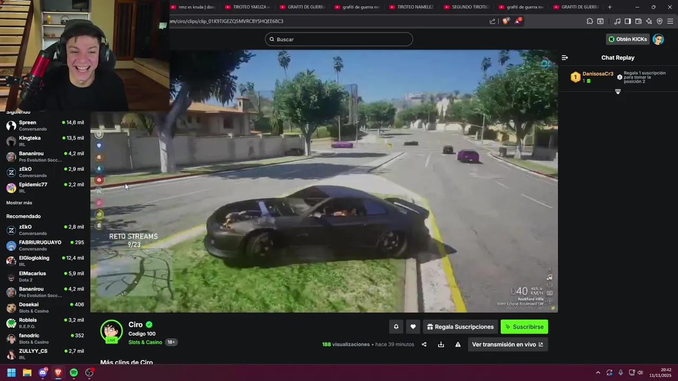Click the share page icon in address bar

coord(493,21)
